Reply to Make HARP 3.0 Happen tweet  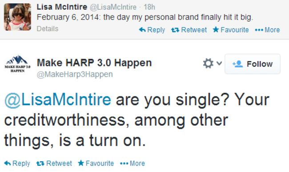coord(17,164)
